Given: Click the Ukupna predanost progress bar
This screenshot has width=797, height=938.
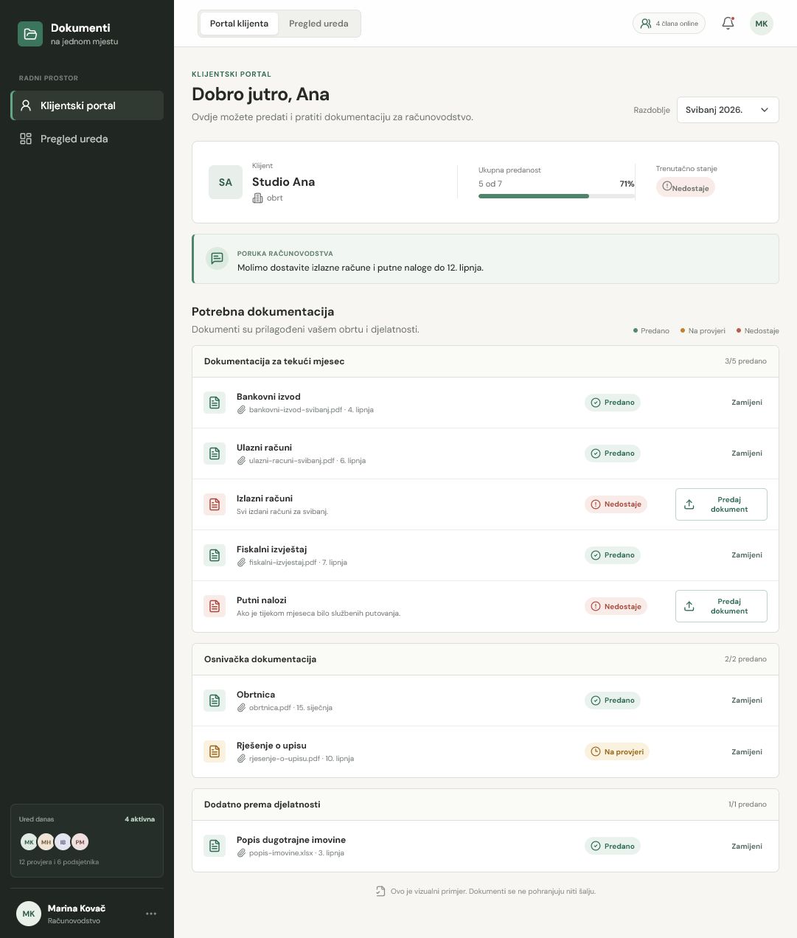Looking at the screenshot, I should 557,196.
